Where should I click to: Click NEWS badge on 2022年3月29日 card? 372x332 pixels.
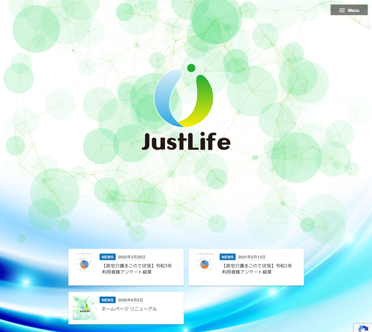108,257
